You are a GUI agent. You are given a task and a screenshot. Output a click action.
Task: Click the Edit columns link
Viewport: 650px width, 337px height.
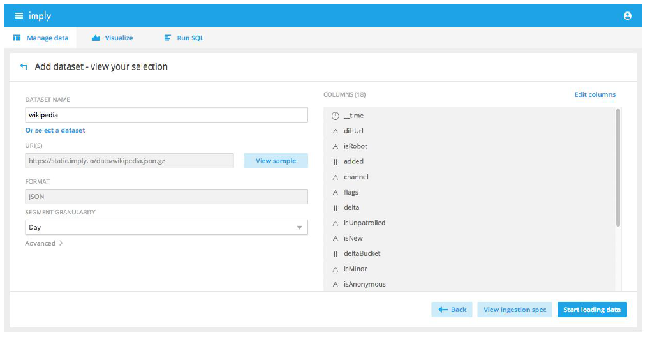(595, 94)
